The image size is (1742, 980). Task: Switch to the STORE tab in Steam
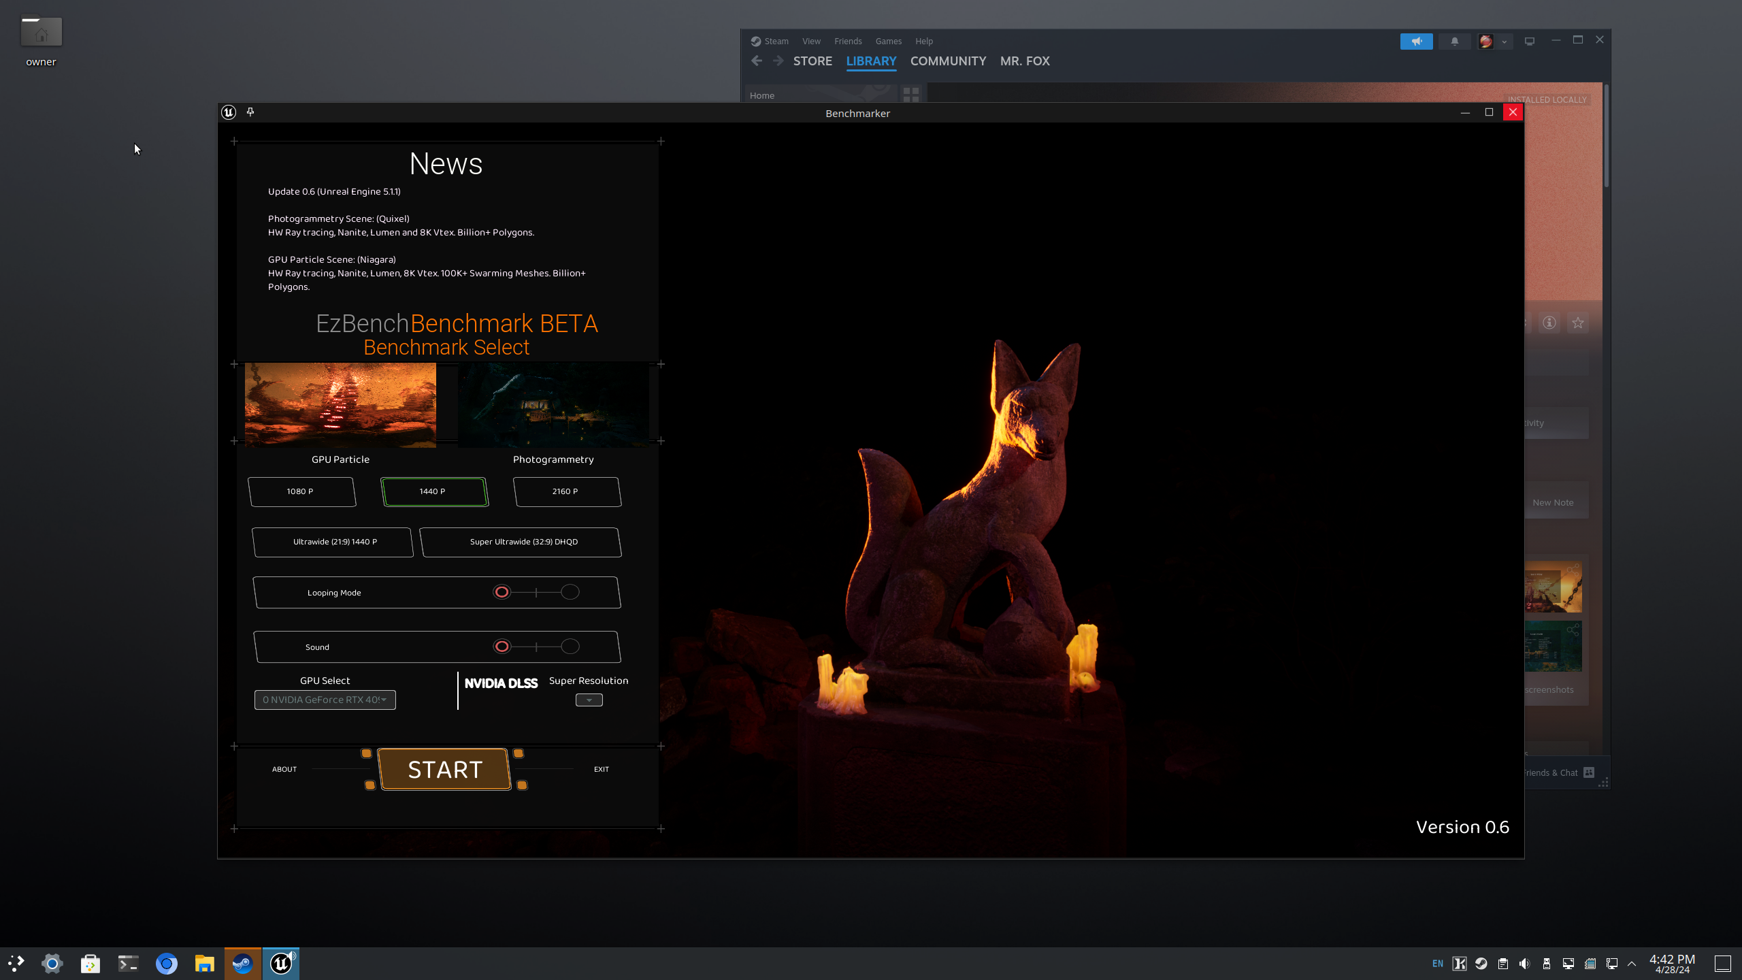[812, 61]
